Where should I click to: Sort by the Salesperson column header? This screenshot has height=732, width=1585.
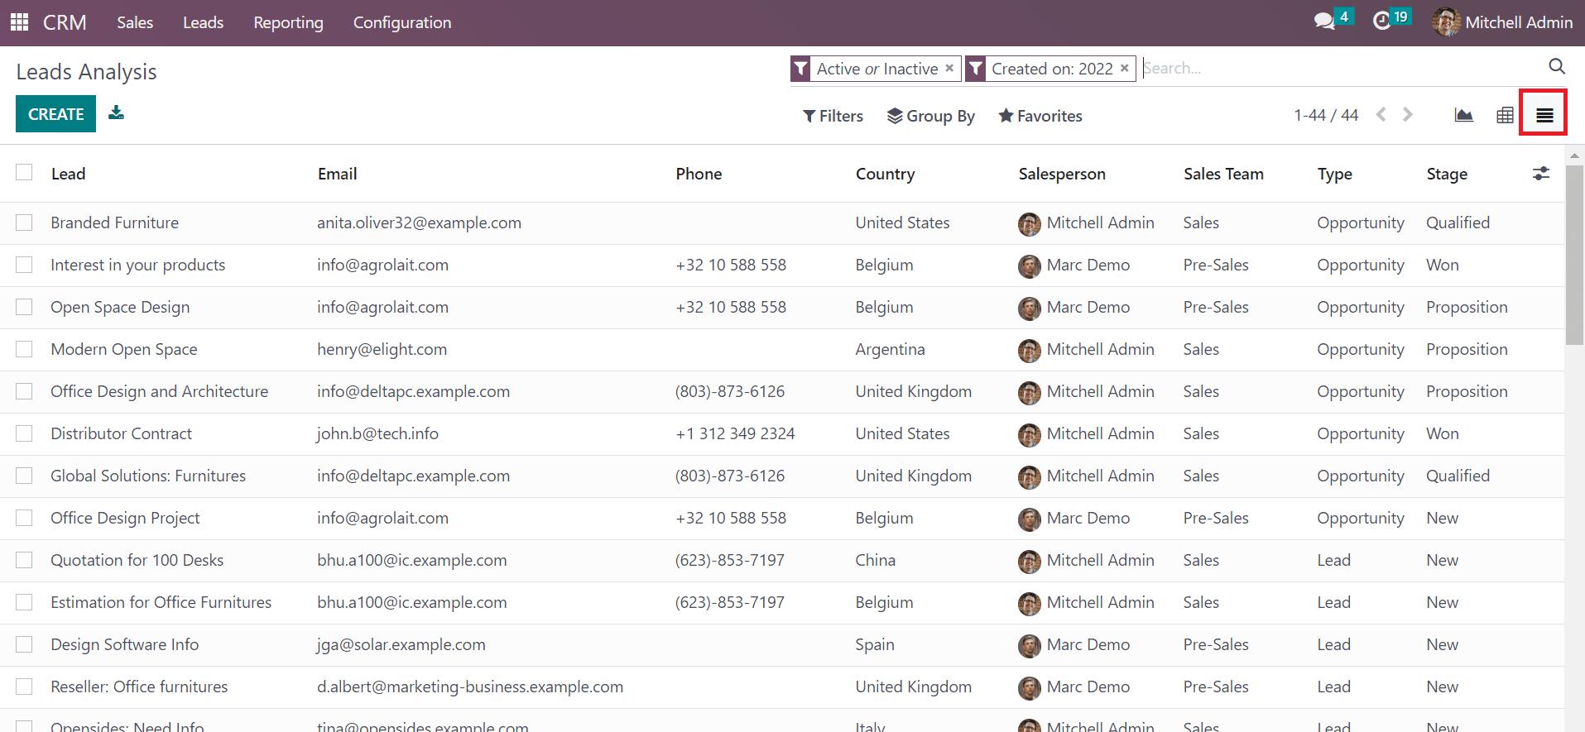(x=1062, y=174)
